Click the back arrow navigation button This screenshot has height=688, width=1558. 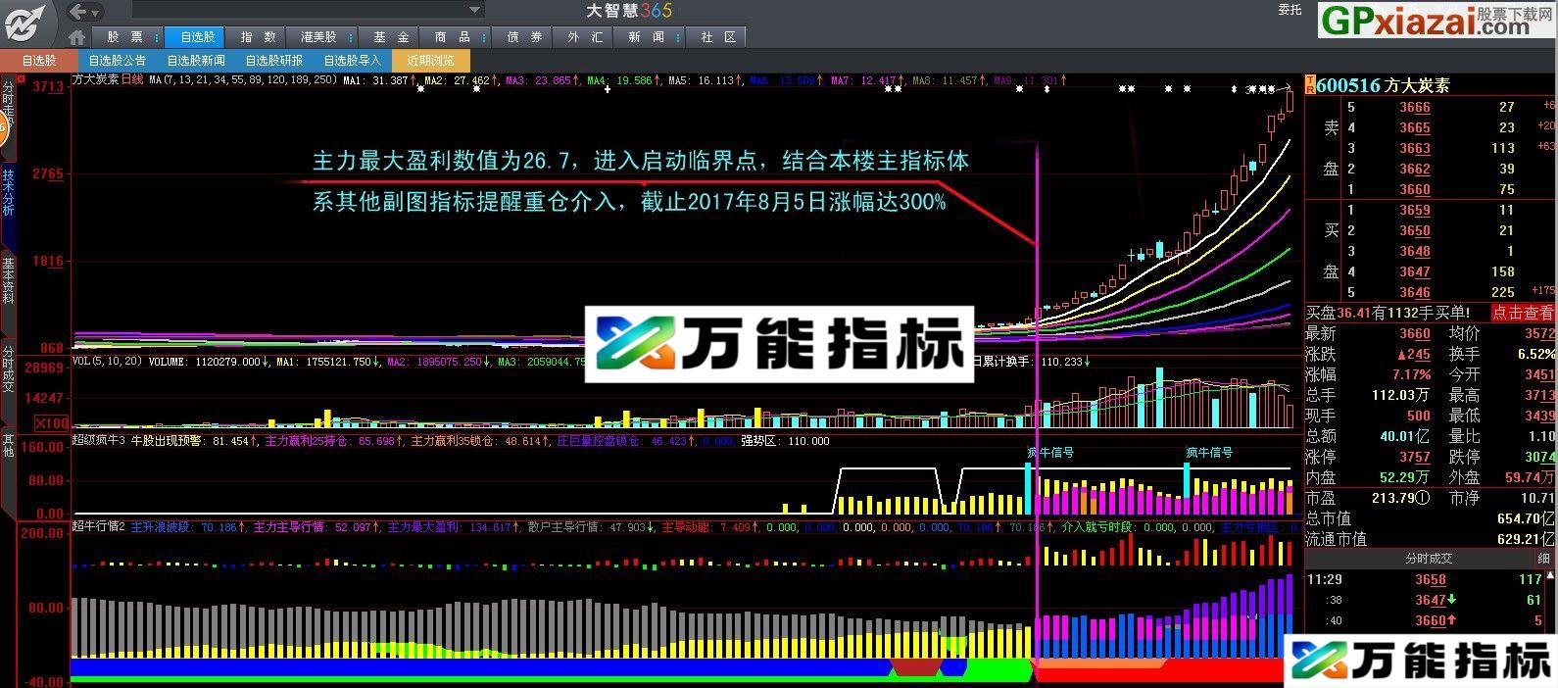tap(79, 12)
